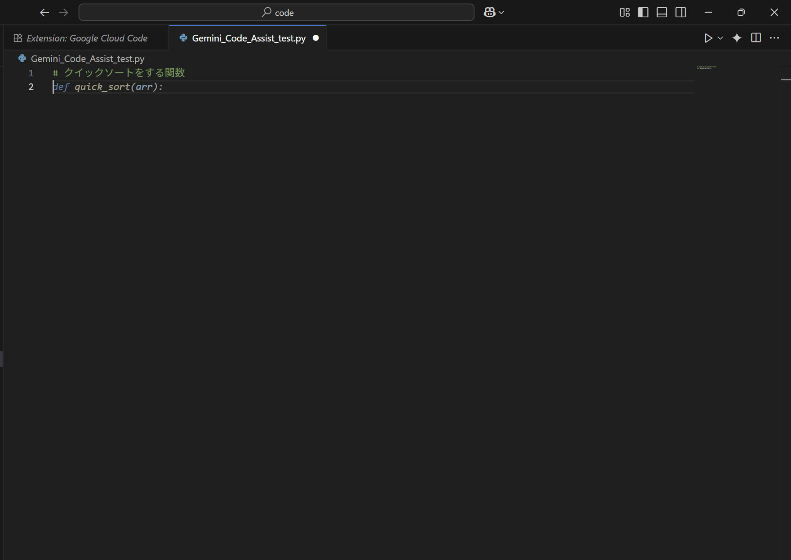
Task: Toggle the secondary side bar
Action: [x=681, y=12]
